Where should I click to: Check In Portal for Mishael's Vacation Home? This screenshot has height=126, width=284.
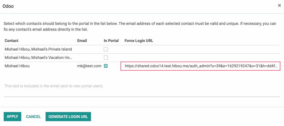pyautogui.click(x=106, y=58)
